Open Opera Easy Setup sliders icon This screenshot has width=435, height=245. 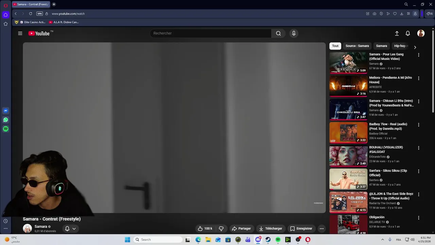408,14
